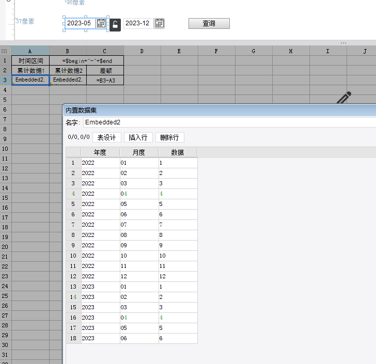This screenshot has width=376, height=364.
Task: Select column C header
Action: 105,51
